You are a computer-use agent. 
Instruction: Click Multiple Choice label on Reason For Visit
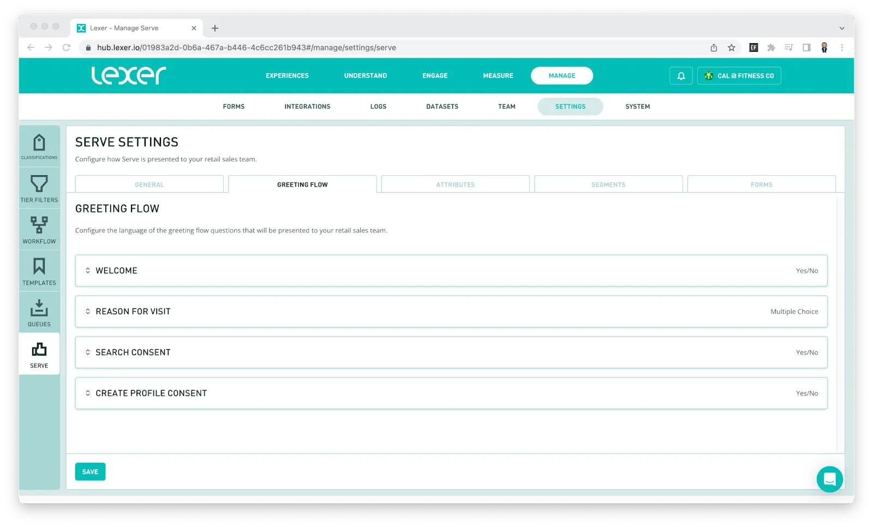pyautogui.click(x=794, y=312)
